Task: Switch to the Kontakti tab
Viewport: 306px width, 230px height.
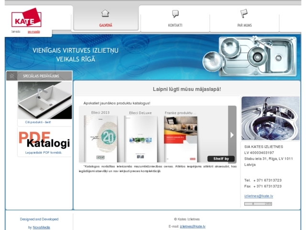Action: tap(175, 25)
